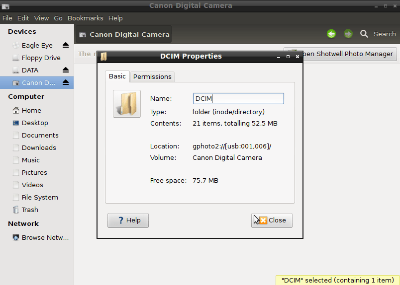Click the Pictures folder icon
Image resolution: width=400 pixels, height=285 pixels.
(x=16, y=172)
